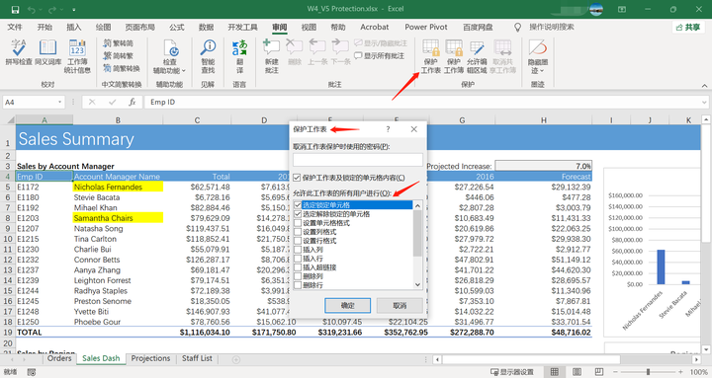Collapse the ribbon with chevron

(704, 85)
